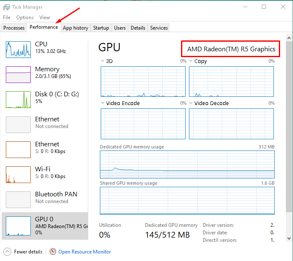Select the not-connected Ethernet graph thumbnail
Image resolution: width=293 pixels, height=261 pixels.
tap(18, 125)
